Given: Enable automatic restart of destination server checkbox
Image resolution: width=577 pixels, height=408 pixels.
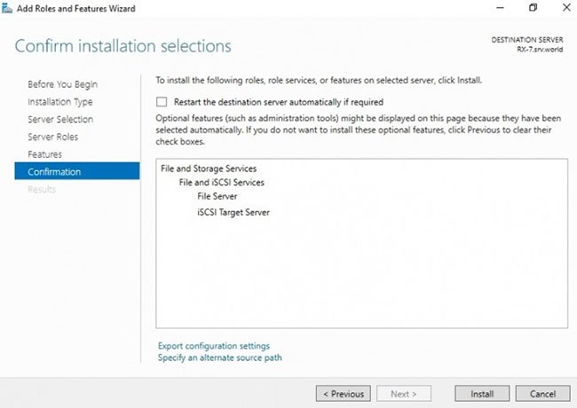Looking at the screenshot, I should [162, 102].
